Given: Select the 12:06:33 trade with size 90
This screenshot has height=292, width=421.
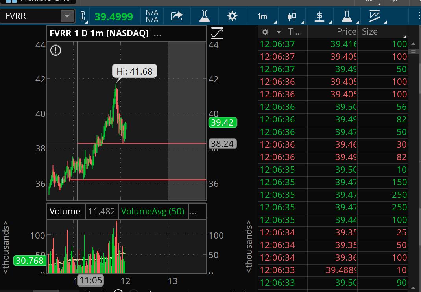Looking at the screenshot, I should pos(333,283).
